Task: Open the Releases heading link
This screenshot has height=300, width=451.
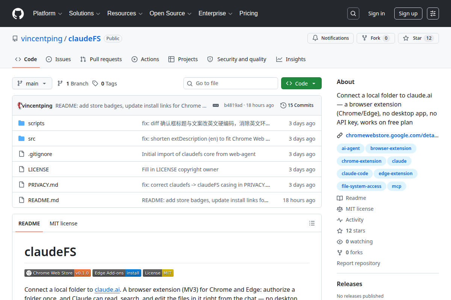Action: click(x=350, y=284)
